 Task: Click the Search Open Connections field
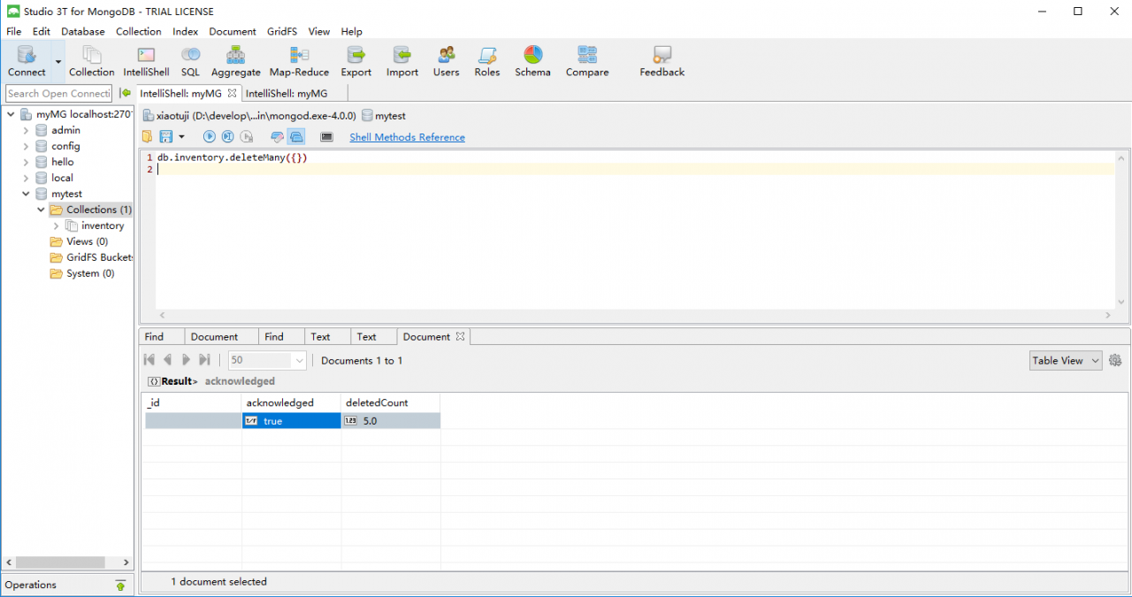click(x=58, y=93)
